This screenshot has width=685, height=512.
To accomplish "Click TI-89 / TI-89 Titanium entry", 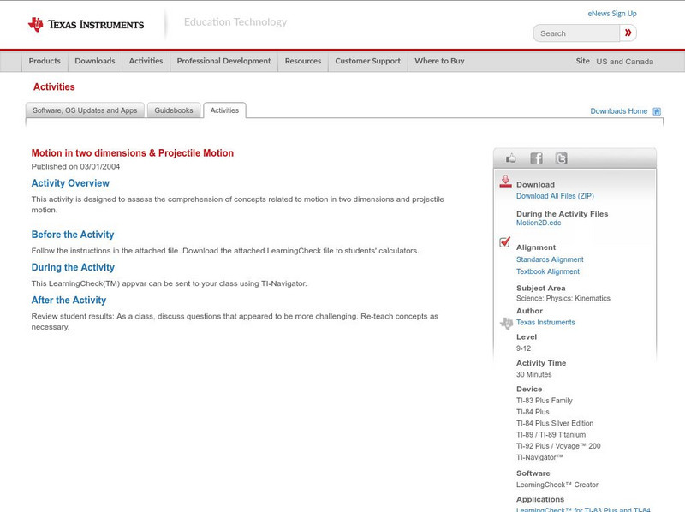I will click(x=551, y=435).
